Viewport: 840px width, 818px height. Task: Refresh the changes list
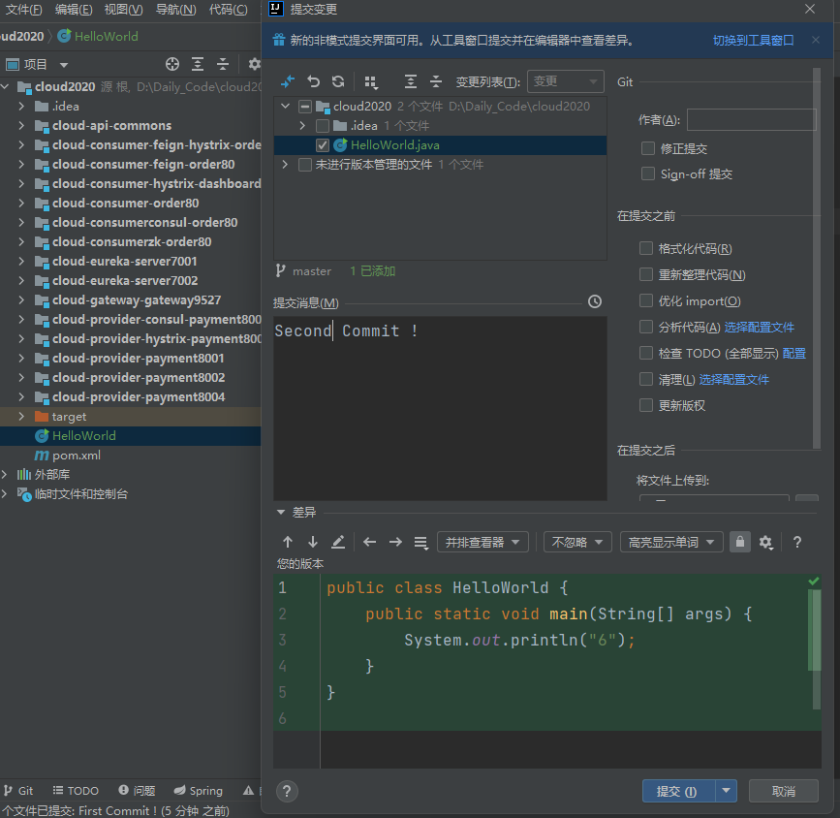point(338,81)
